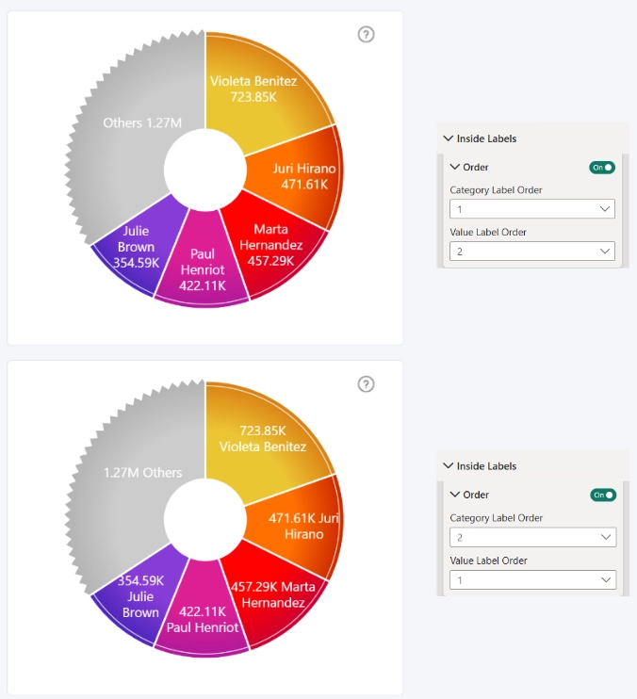
Task: Collapse Order group in upper panel
Action: pos(455,167)
